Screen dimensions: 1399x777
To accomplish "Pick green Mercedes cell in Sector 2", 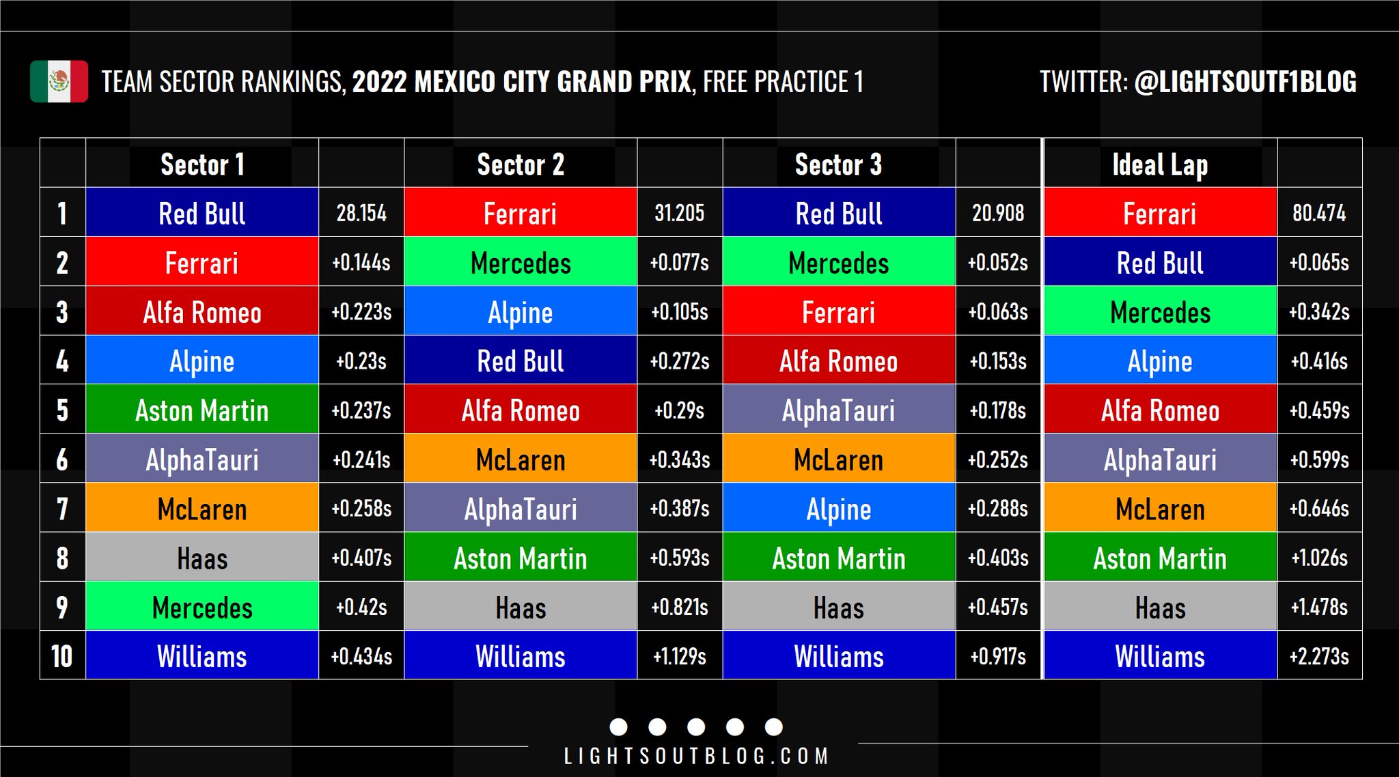I will [521, 263].
